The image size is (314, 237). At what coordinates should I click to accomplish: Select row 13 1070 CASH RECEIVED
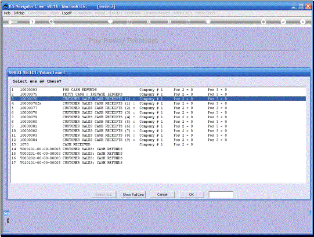click(158, 144)
